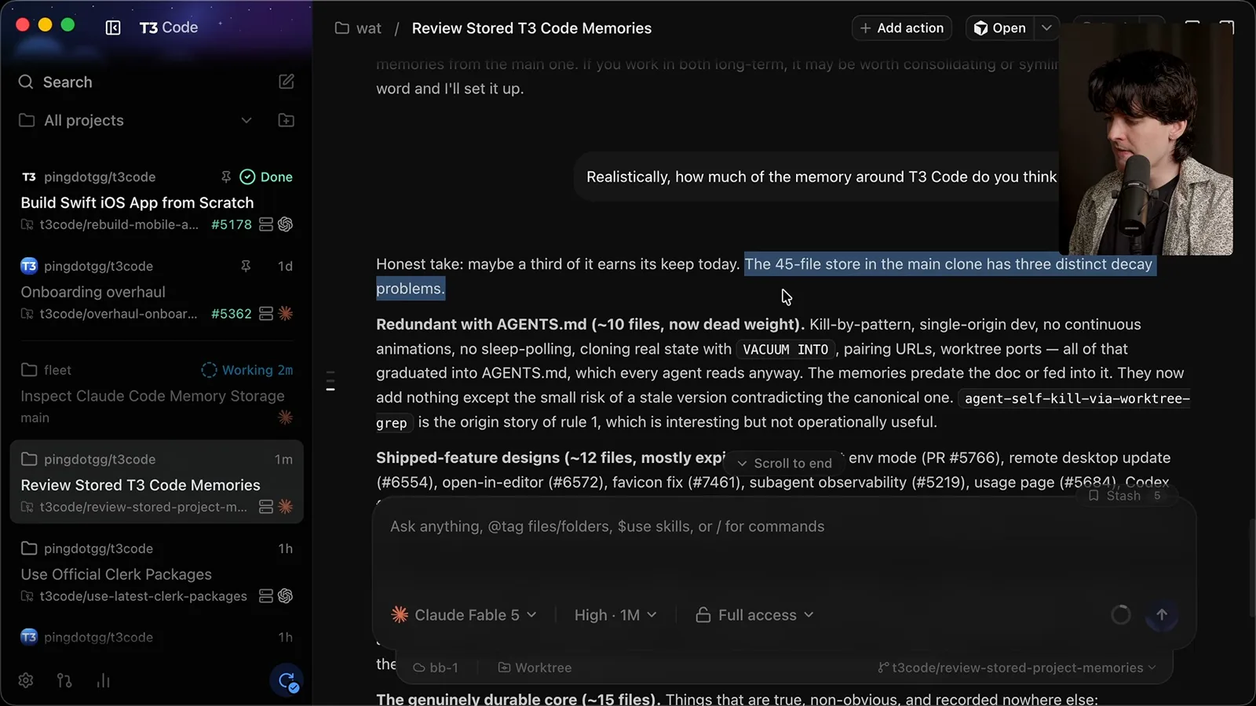Click Scroll to end button
Screen dimensions: 1256x706
[x=784, y=463]
